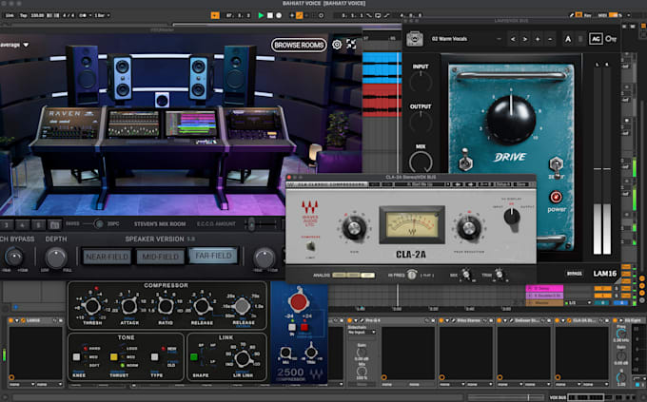
Task: Open the room settings gear icon
Action: 337,45
